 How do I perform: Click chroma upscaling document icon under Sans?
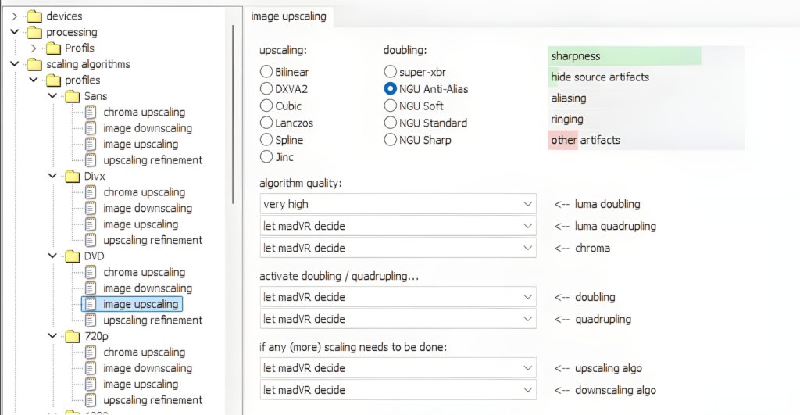[91, 112]
